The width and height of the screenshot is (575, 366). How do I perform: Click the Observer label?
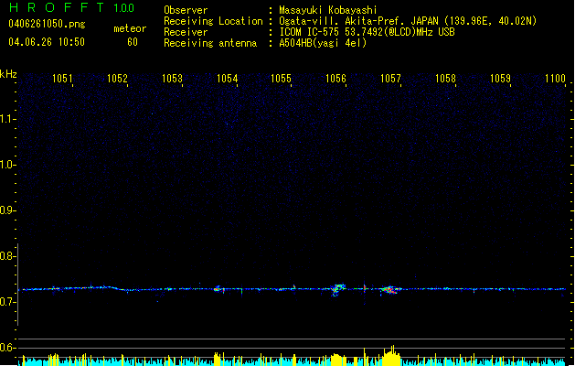186,10
